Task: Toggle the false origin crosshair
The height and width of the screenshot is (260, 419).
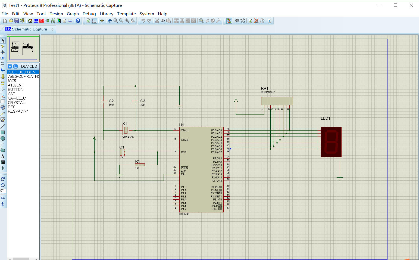Action: tap(102, 21)
